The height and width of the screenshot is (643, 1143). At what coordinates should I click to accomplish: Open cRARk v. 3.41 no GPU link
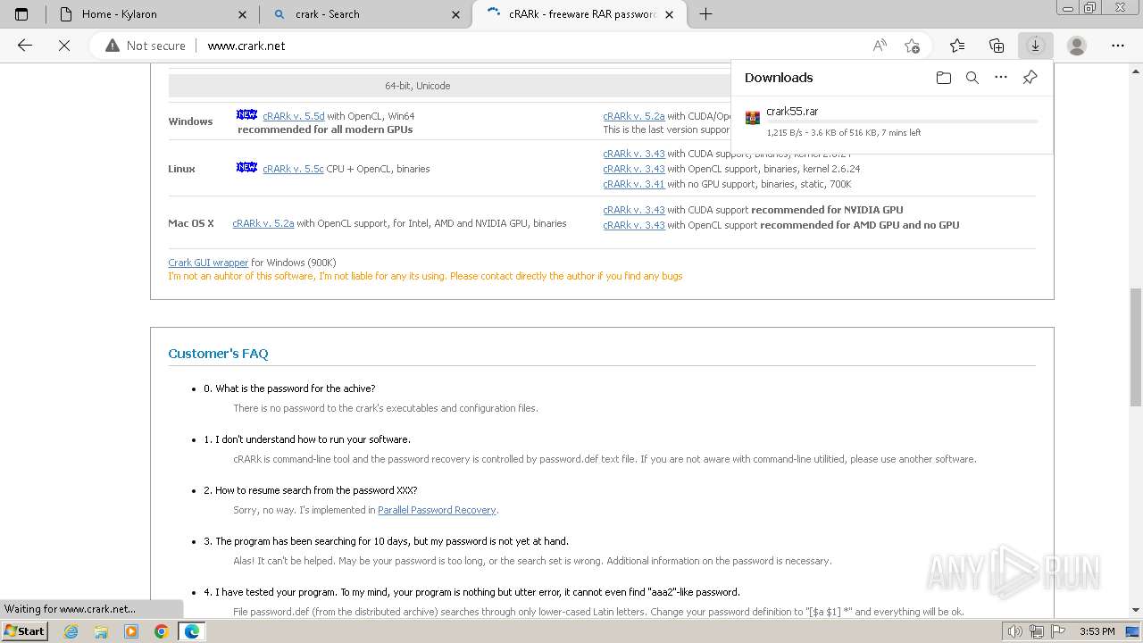coord(633,184)
